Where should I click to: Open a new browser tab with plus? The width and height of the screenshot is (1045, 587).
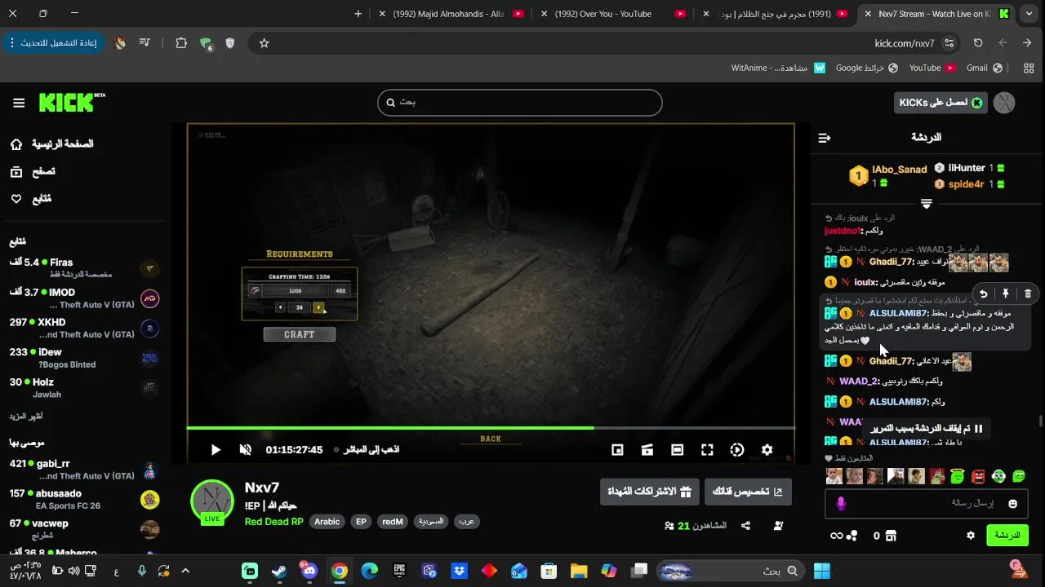[358, 14]
